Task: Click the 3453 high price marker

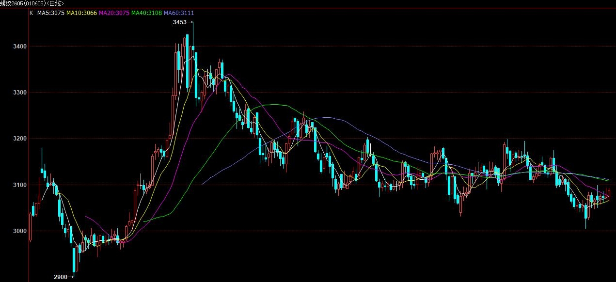Action: tap(180, 22)
